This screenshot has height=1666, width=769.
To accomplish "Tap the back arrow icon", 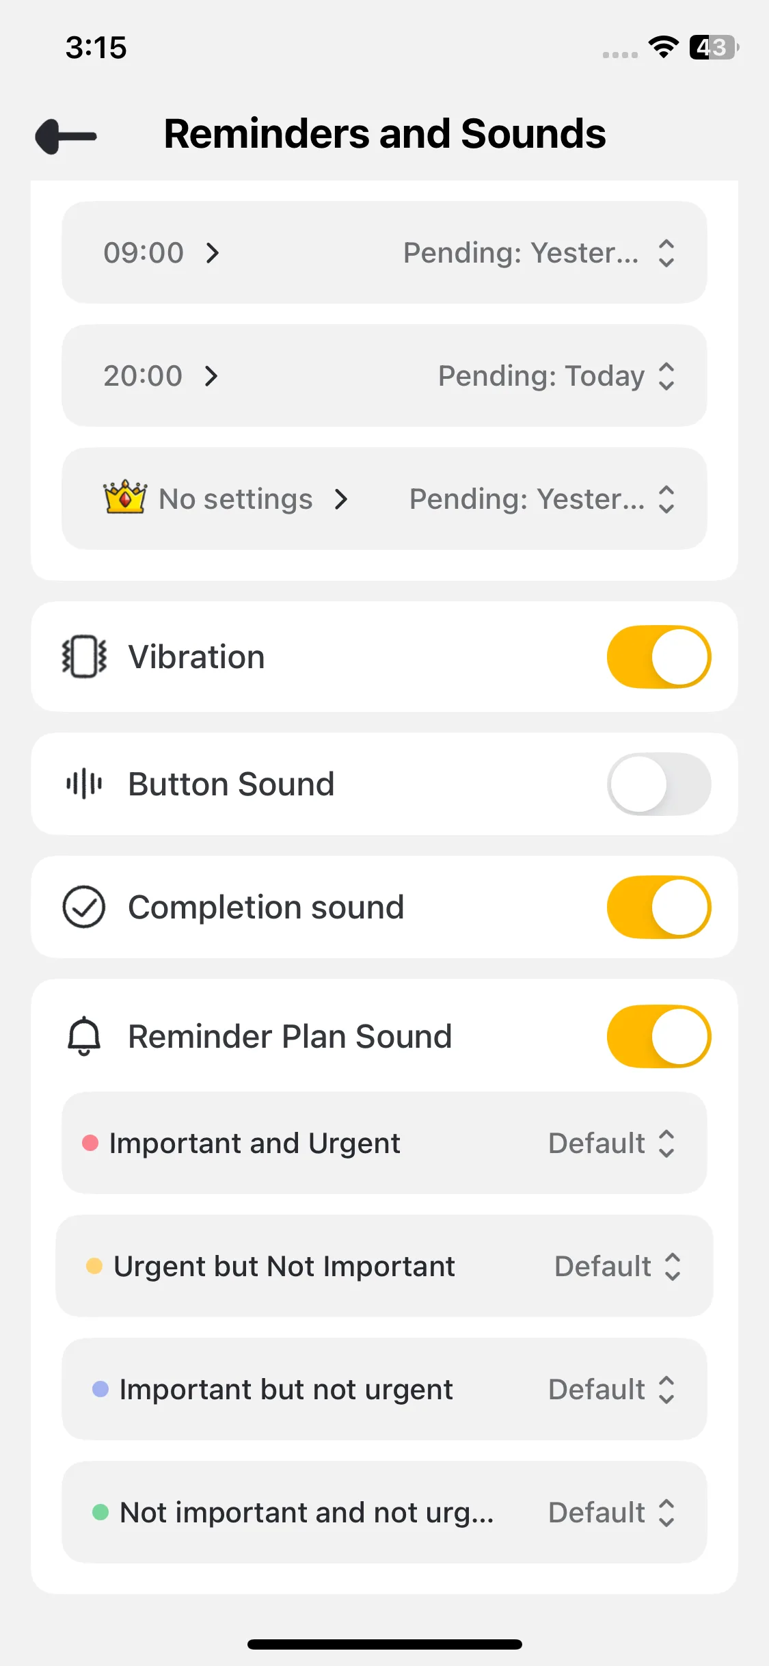I will [66, 136].
